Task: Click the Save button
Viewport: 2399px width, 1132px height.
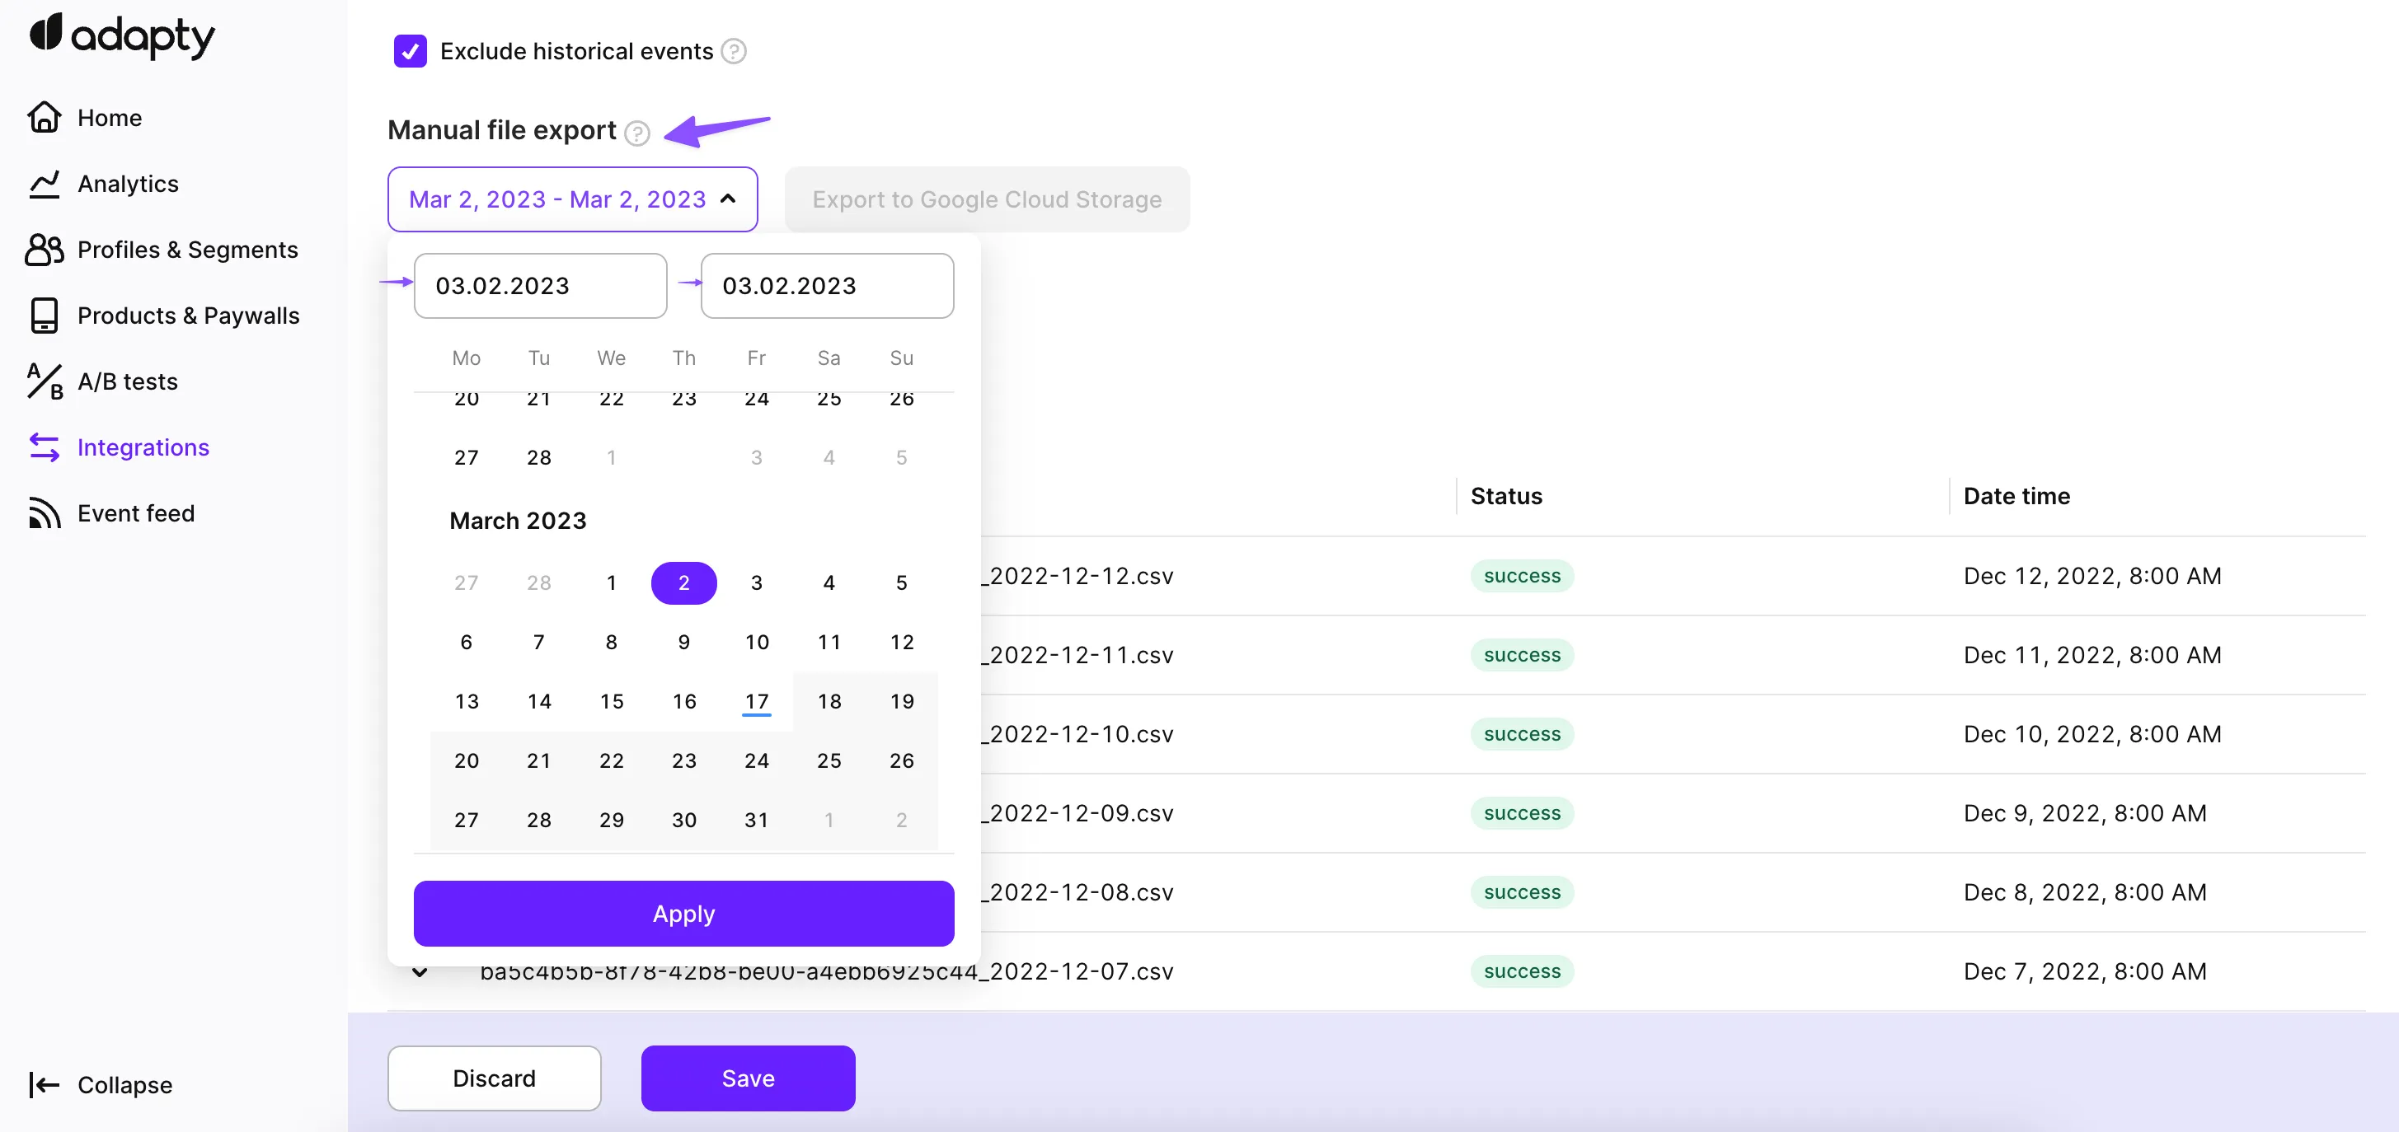Action: pyautogui.click(x=748, y=1078)
